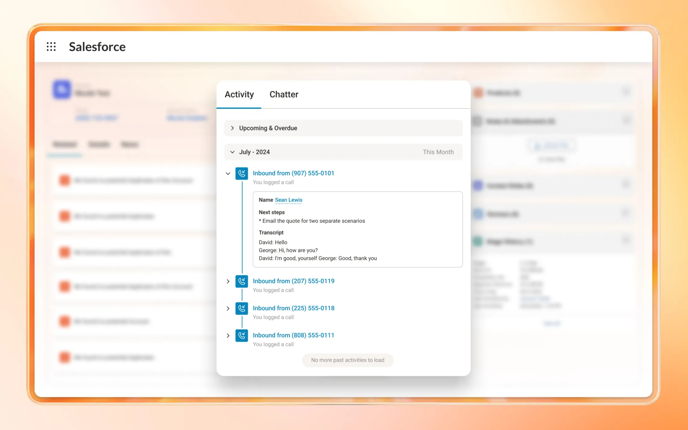Image resolution: width=688 pixels, height=430 pixels.
Task: Open the Sean Lewis contact link
Action: (x=288, y=200)
